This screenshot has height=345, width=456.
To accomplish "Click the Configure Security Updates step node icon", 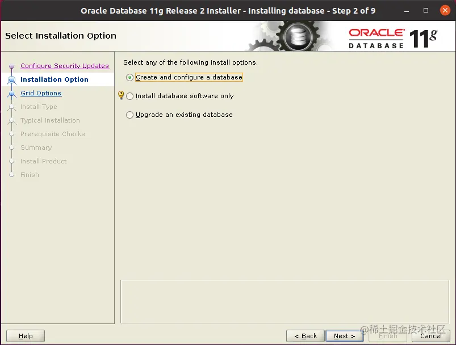I will (x=11, y=66).
